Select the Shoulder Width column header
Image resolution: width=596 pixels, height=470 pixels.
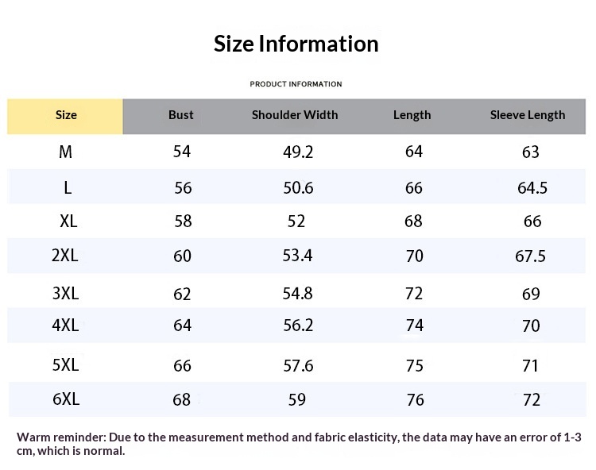click(295, 115)
